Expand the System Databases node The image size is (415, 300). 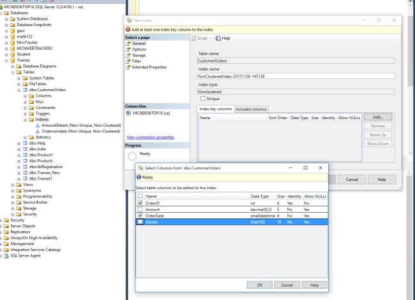click(6, 19)
